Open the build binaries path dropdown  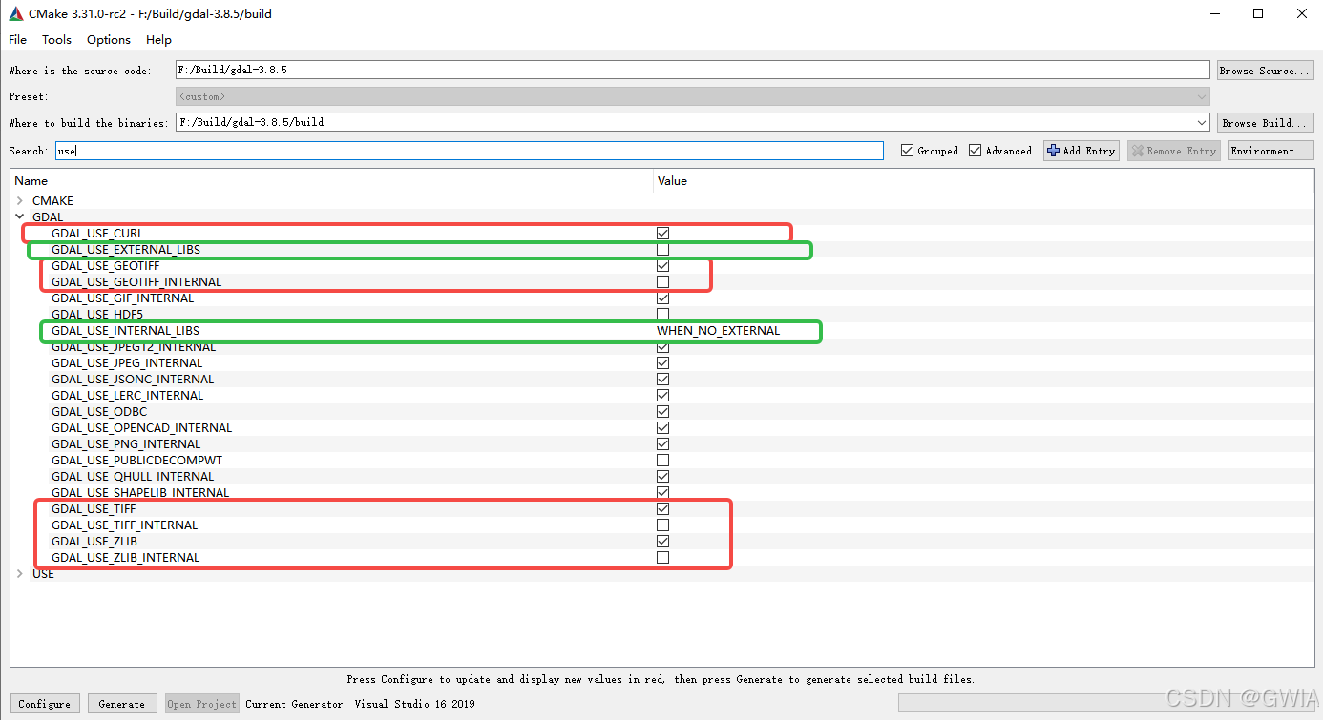pyautogui.click(x=1202, y=123)
